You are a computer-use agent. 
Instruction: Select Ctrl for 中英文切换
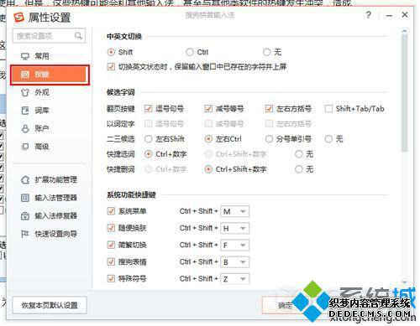(x=190, y=52)
